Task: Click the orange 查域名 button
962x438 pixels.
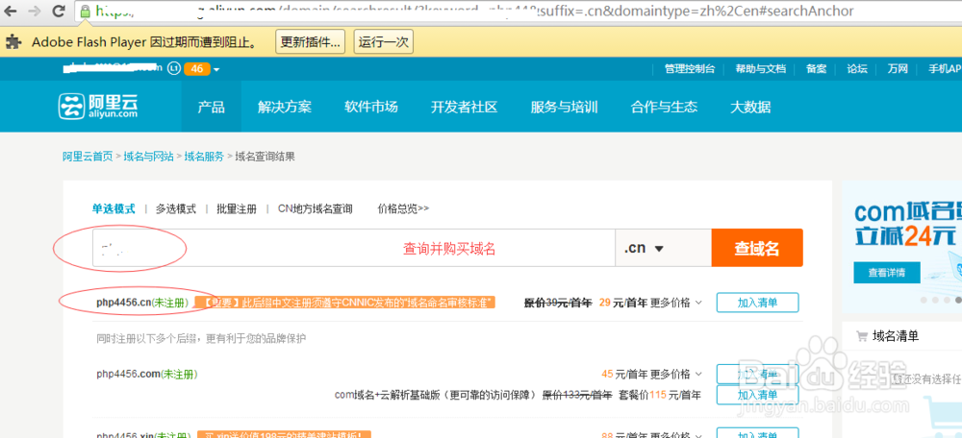Action: coord(757,248)
